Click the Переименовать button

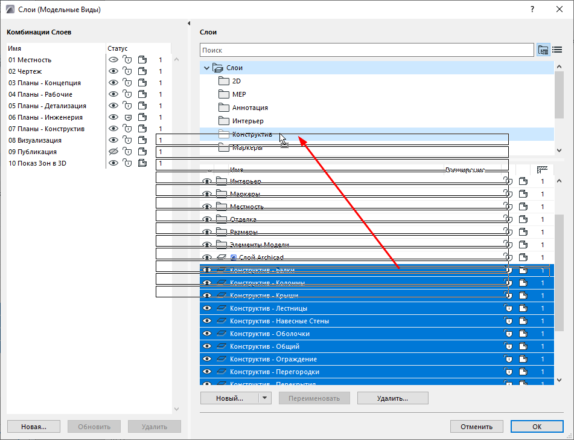(314, 398)
